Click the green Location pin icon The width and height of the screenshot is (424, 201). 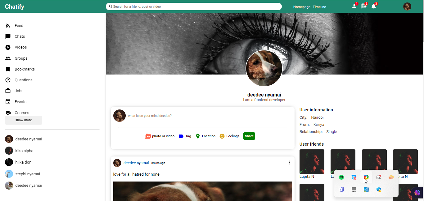coord(198,136)
